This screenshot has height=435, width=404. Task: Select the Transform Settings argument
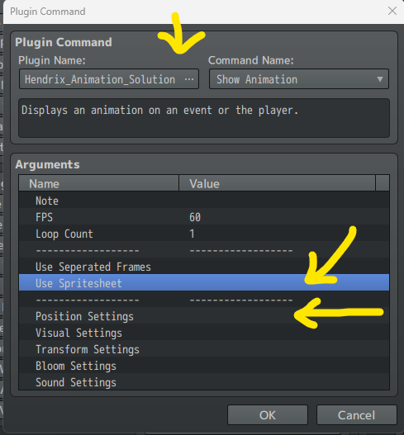(x=204, y=349)
